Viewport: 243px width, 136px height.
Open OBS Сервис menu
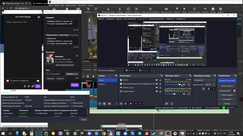point(170,19)
